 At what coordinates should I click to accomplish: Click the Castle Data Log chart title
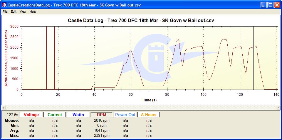(x=141, y=21)
